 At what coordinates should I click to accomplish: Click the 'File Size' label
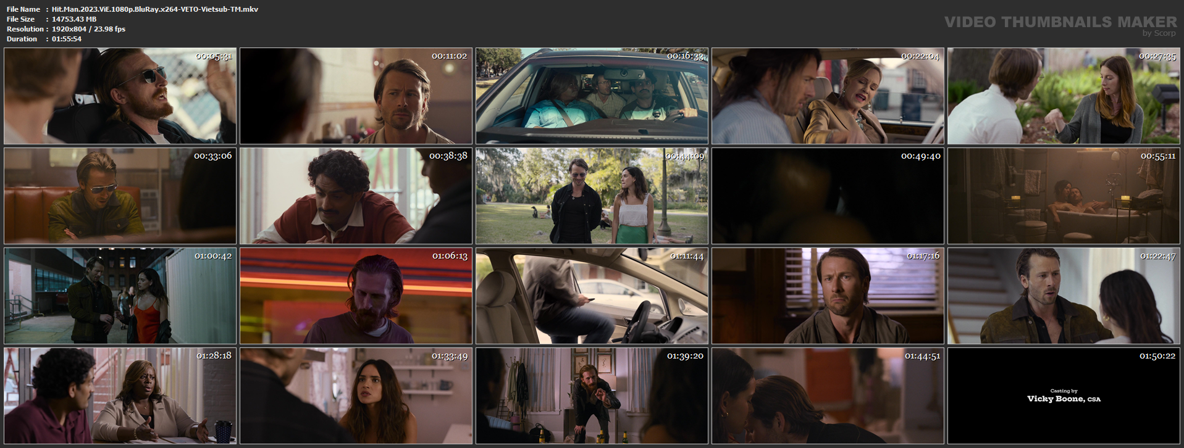21,19
